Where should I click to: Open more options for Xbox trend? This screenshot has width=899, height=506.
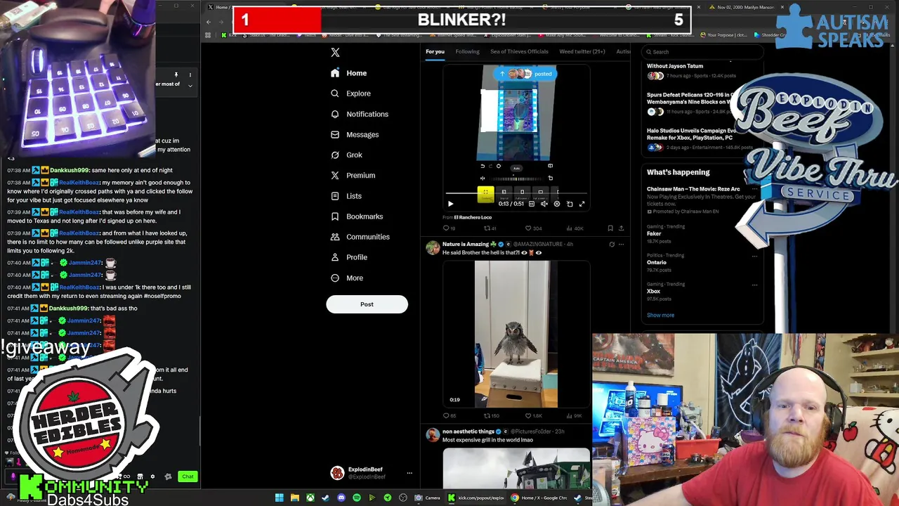(754, 285)
